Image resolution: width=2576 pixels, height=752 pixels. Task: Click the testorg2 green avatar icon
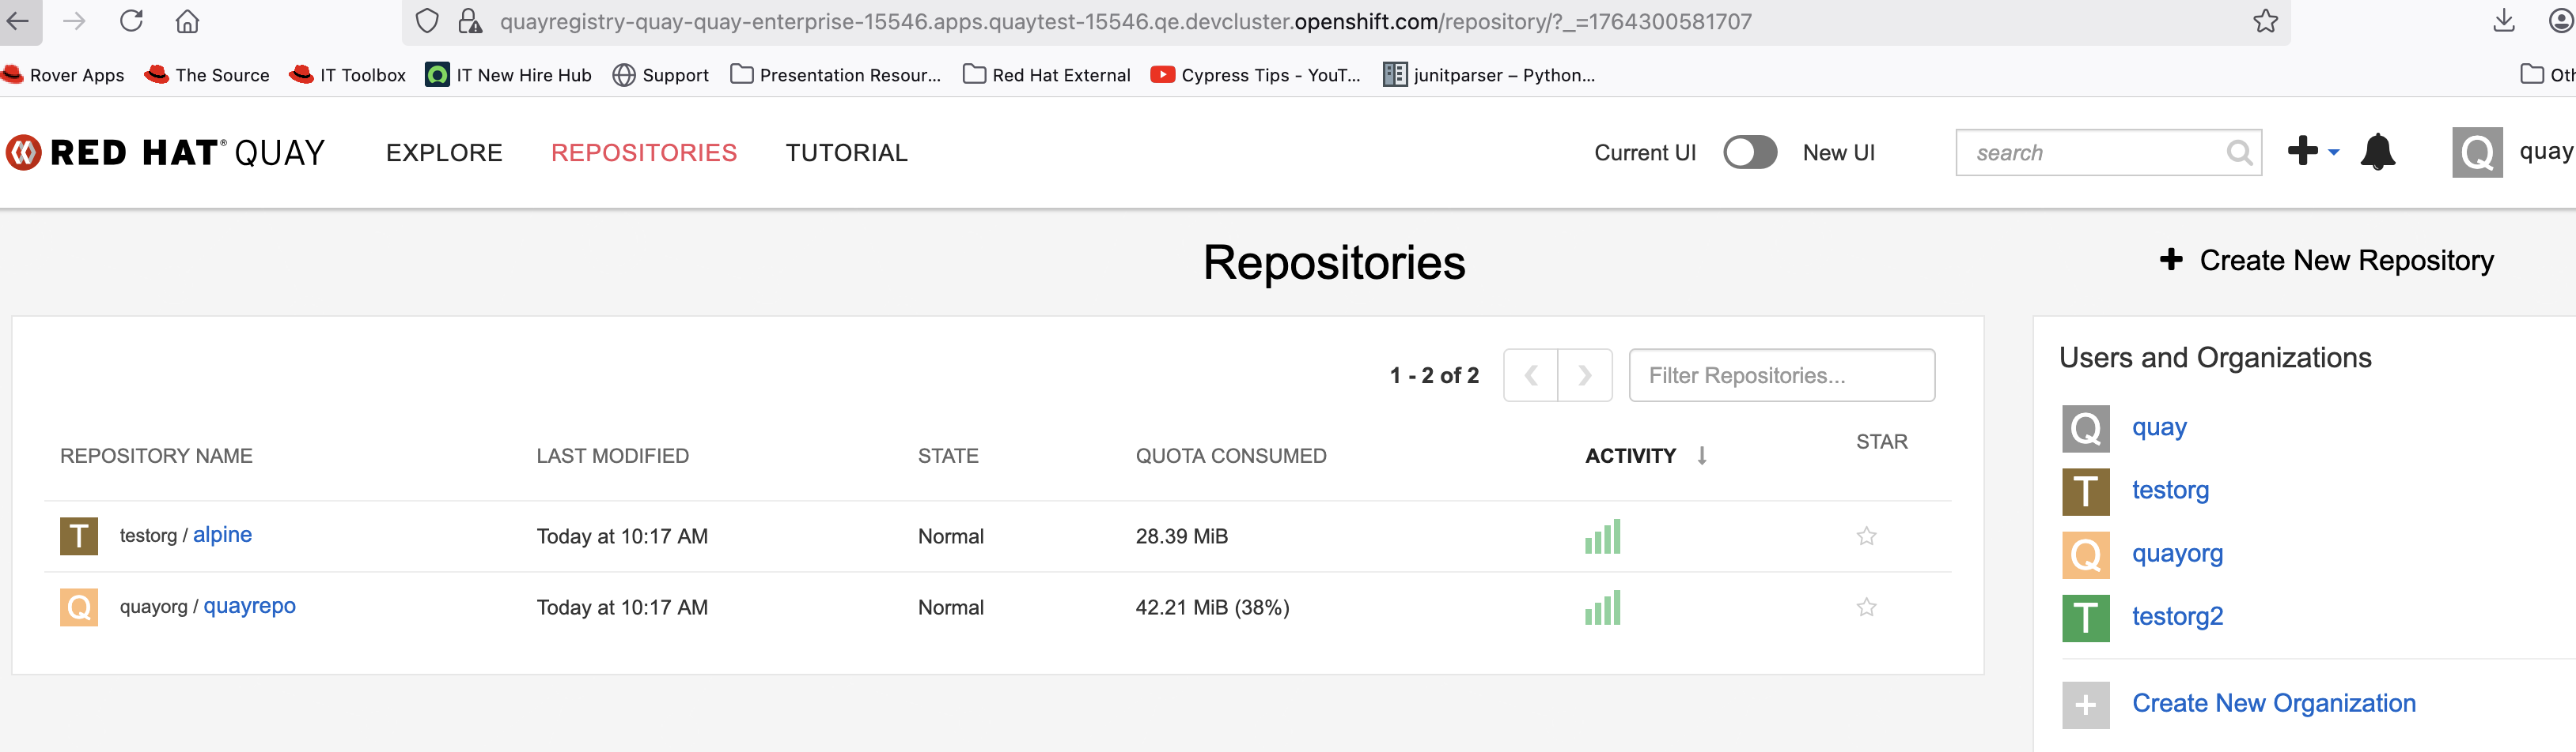(2085, 617)
